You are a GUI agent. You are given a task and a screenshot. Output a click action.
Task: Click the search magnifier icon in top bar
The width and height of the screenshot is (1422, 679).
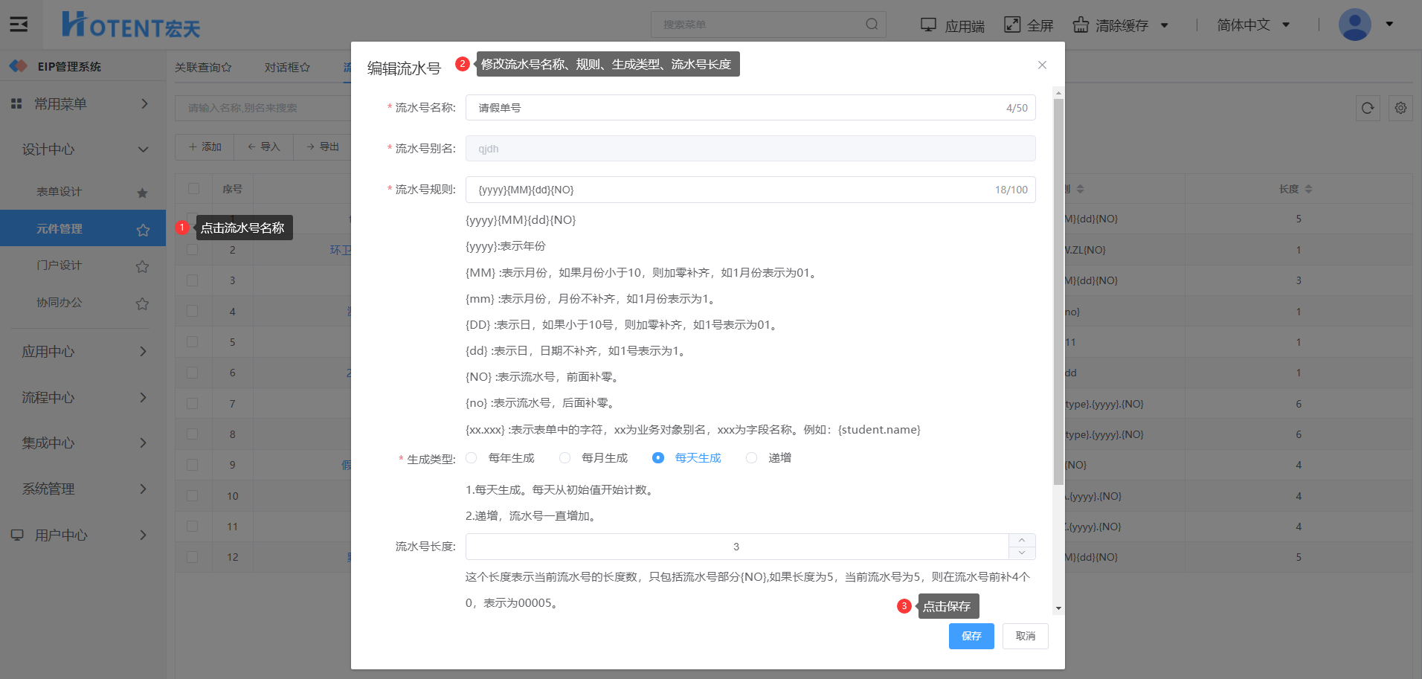pyautogui.click(x=872, y=25)
